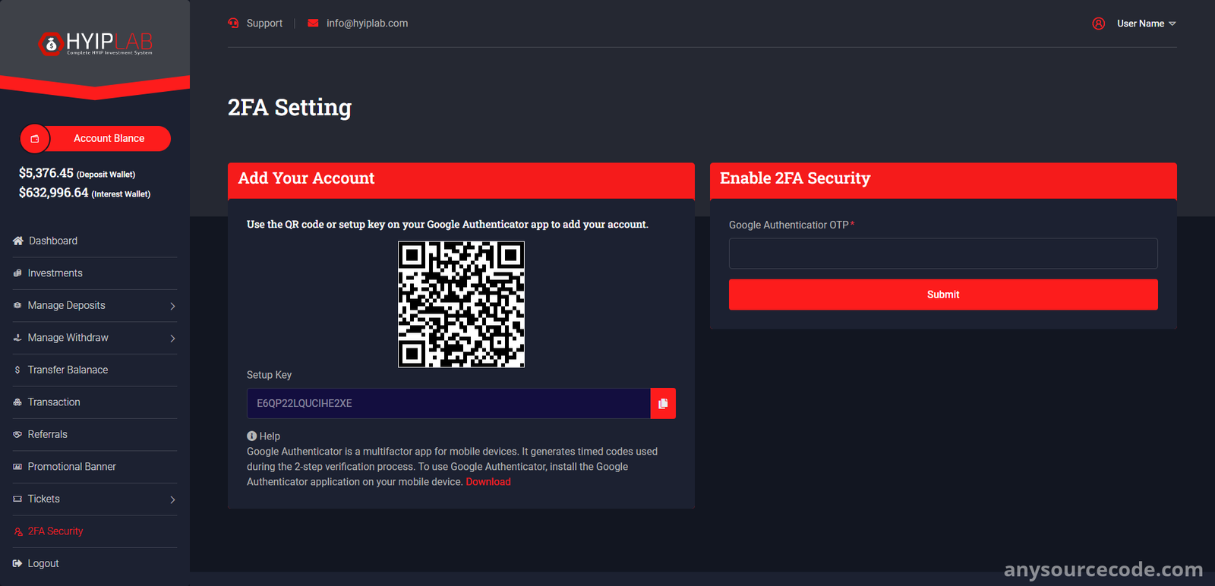Follow the Download link
Image resolution: width=1215 pixels, height=586 pixels.
coord(488,482)
